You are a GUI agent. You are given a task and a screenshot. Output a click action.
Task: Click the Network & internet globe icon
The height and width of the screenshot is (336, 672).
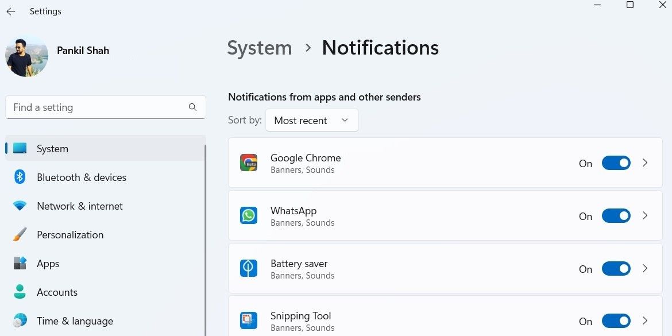click(20, 206)
